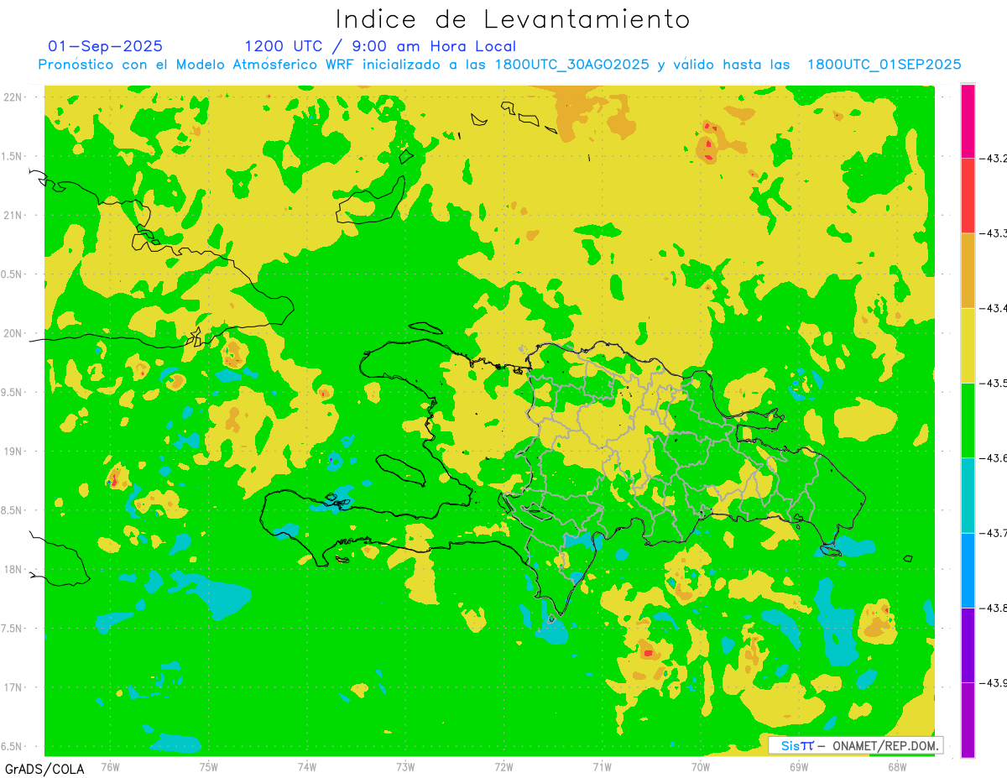Pick the dark purple swatch below -43.8

tap(968, 645)
